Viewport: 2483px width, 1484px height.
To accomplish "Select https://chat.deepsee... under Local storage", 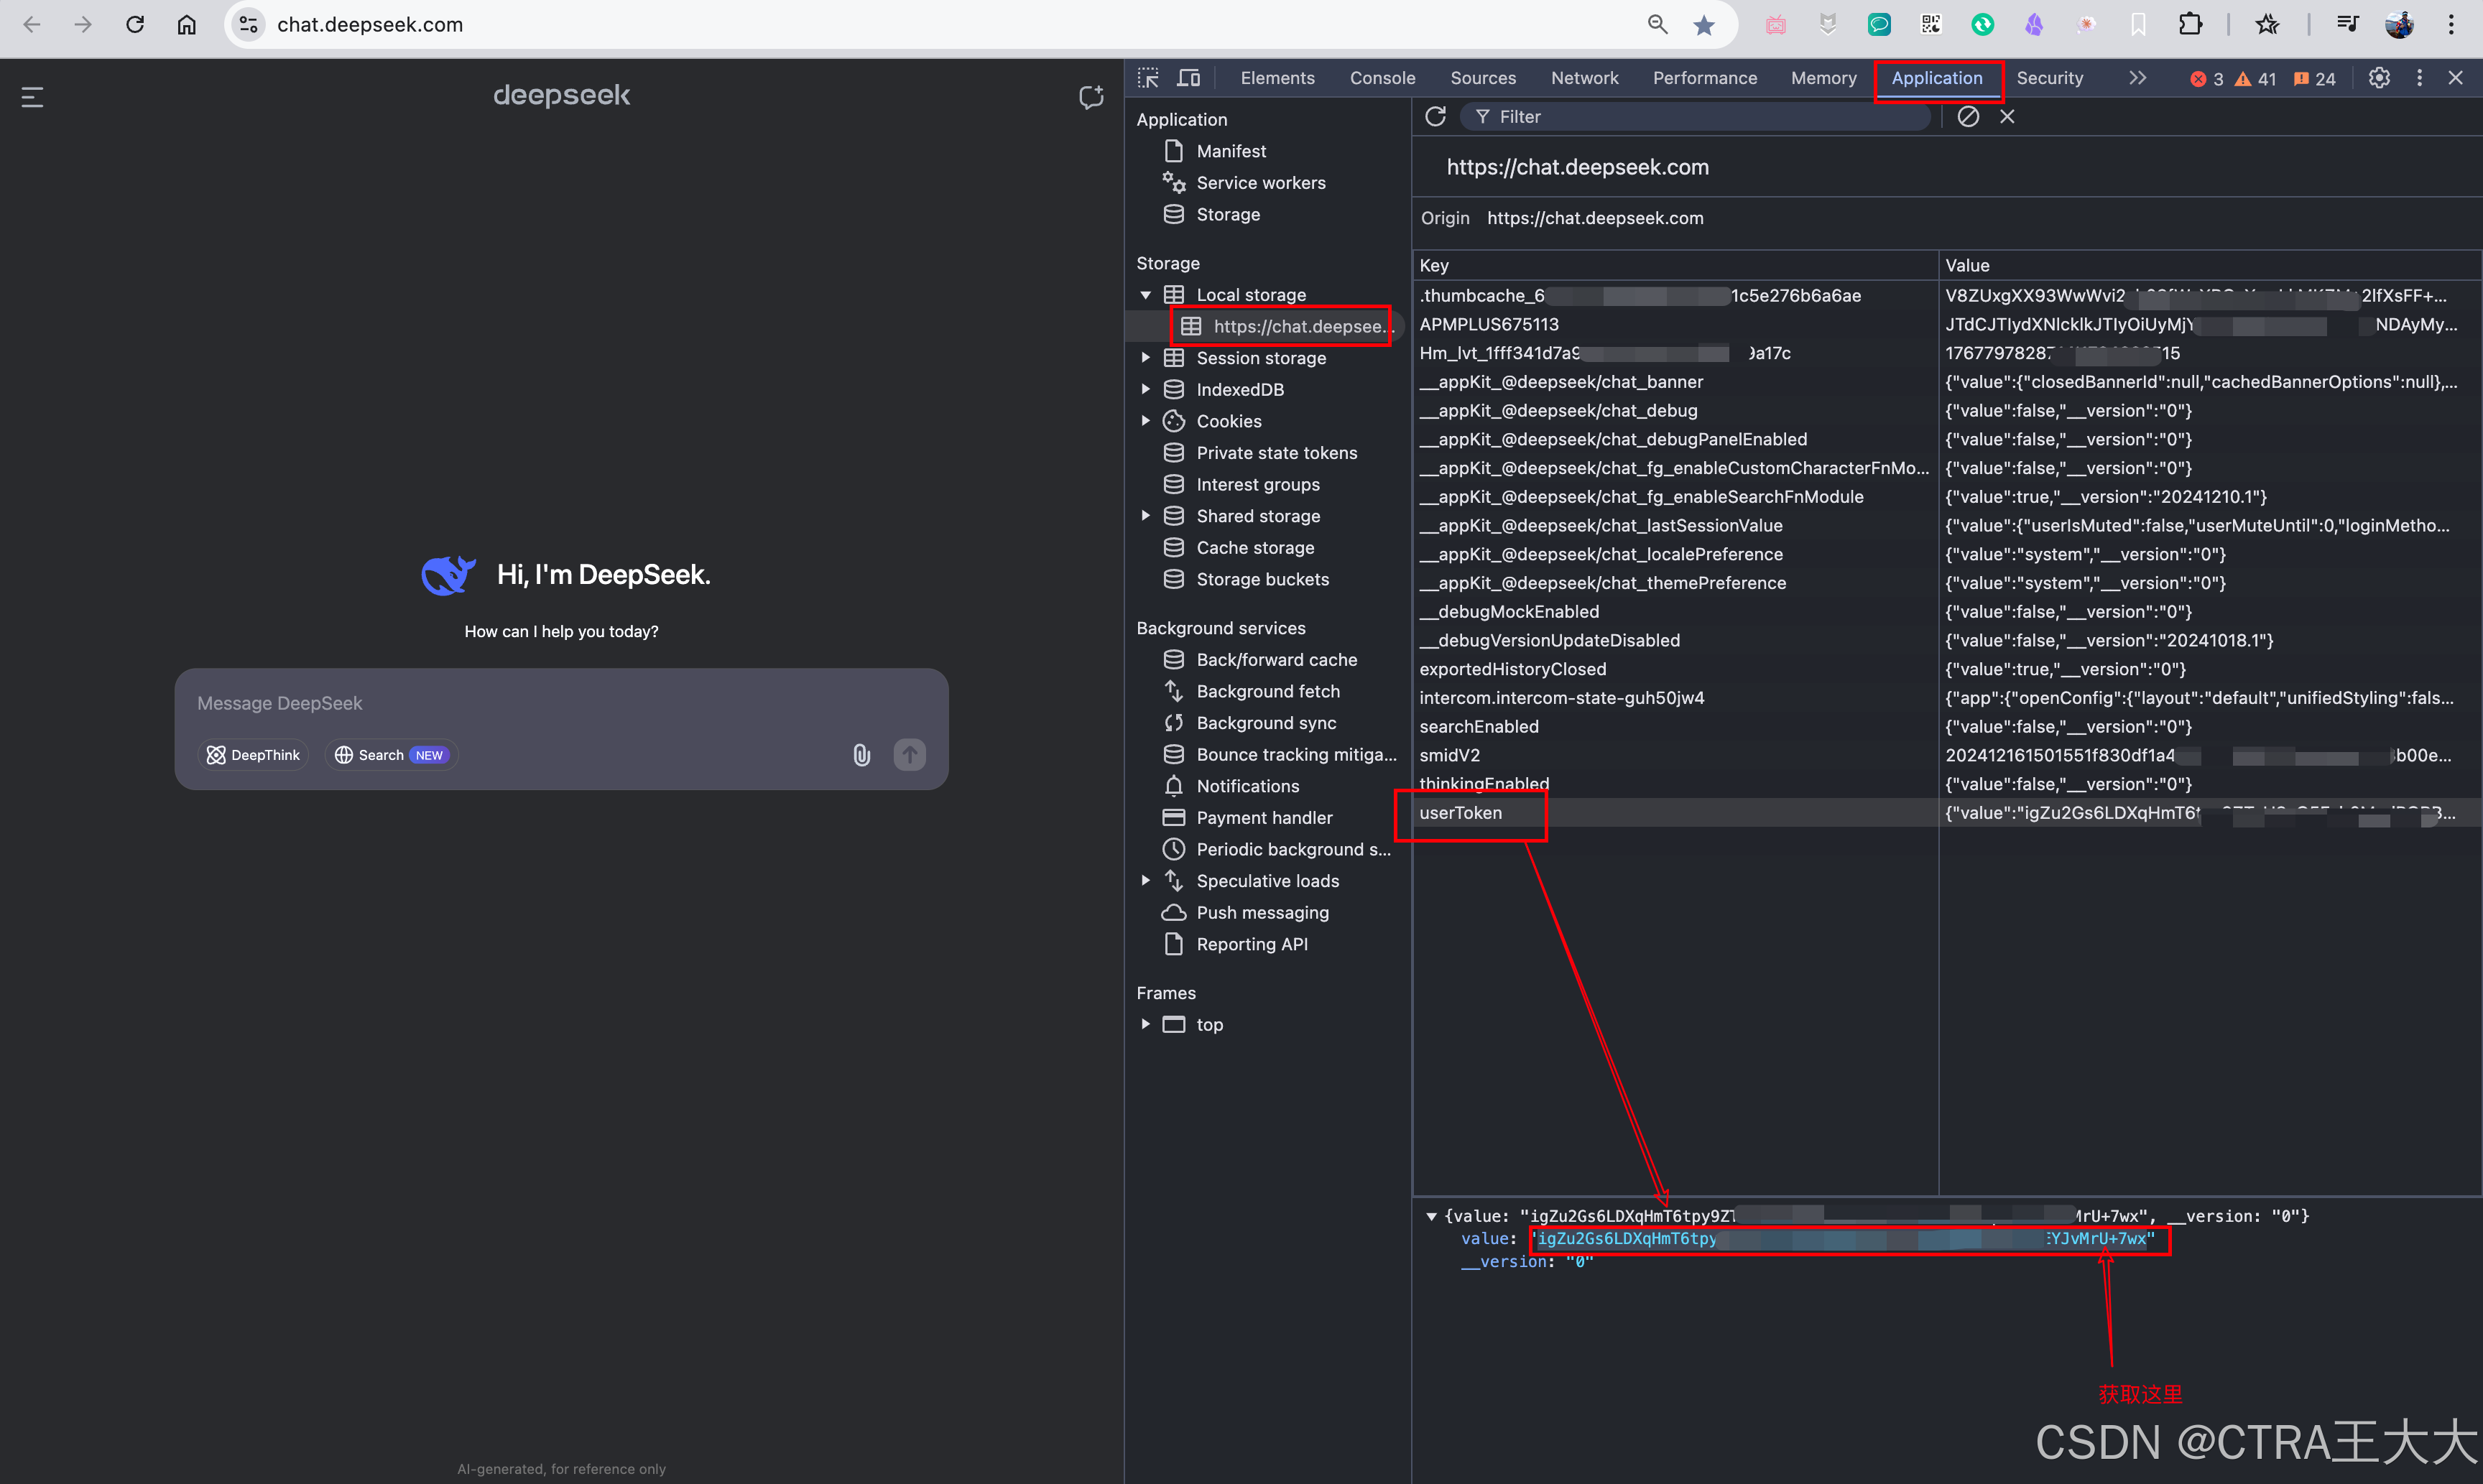I will point(1289,326).
